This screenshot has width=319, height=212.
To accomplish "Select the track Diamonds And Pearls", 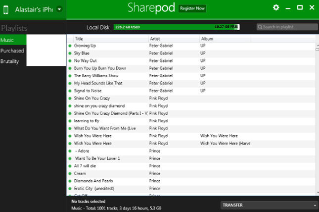I will [93, 181].
